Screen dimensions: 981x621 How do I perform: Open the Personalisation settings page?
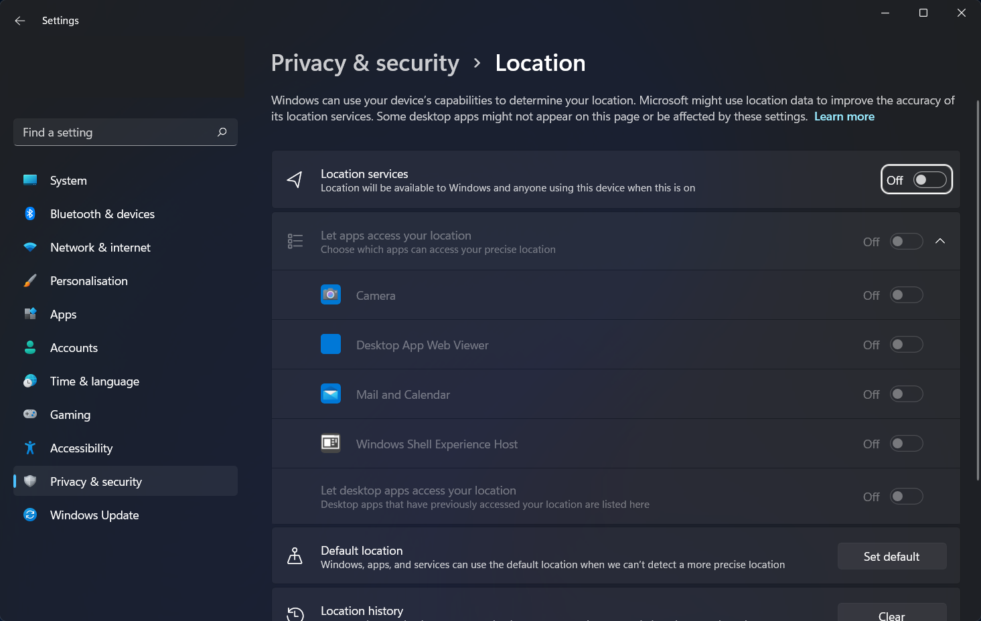[89, 281]
